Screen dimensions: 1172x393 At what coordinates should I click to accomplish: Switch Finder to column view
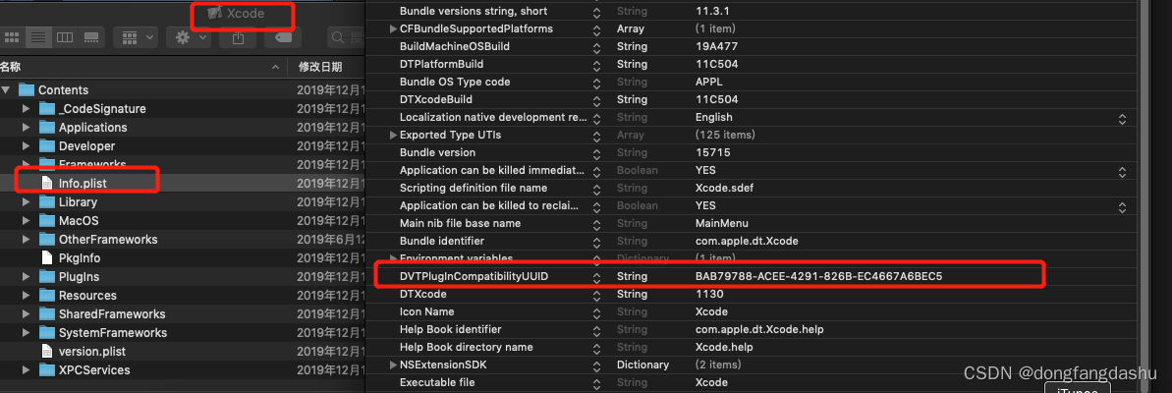(x=65, y=37)
